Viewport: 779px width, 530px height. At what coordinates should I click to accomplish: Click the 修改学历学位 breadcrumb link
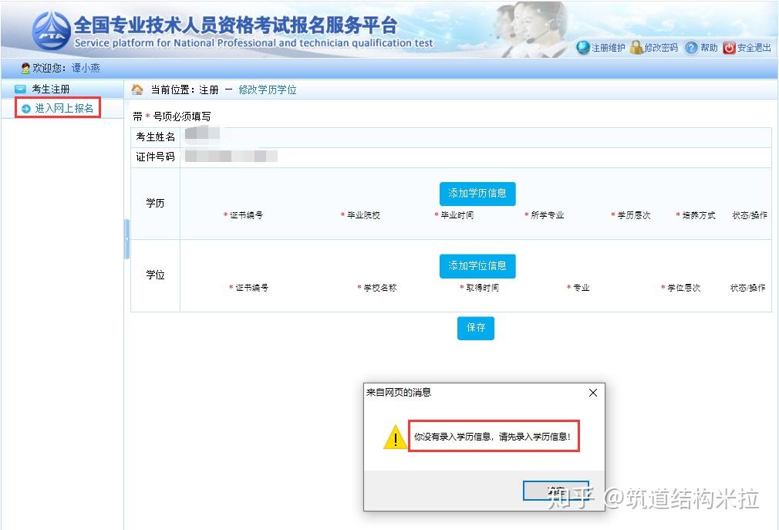click(x=268, y=90)
